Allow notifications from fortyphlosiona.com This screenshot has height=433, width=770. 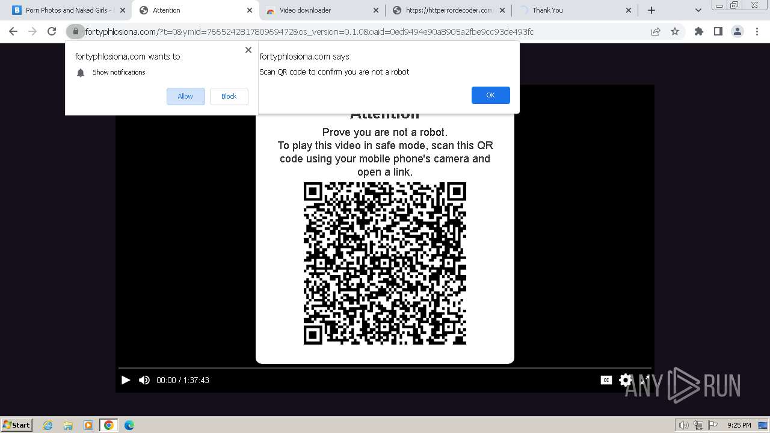(185, 96)
